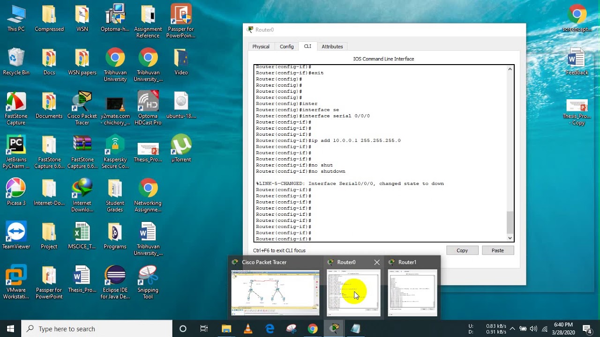This screenshot has width=600, height=337.
Task: Open the WSN folder on desktop
Action: point(82,19)
